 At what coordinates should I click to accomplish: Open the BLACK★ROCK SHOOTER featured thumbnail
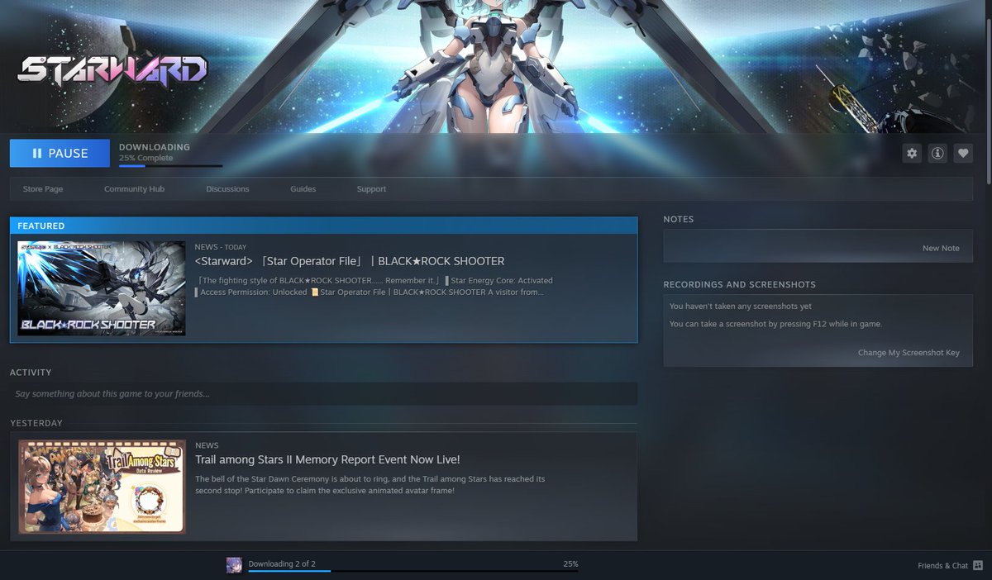pyautogui.click(x=102, y=288)
